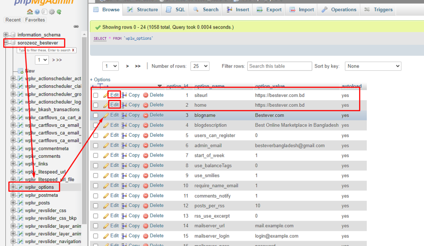Click the Copy icon in use_smilies row
Screen dimensions: 424x246
click(x=124, y=176)
